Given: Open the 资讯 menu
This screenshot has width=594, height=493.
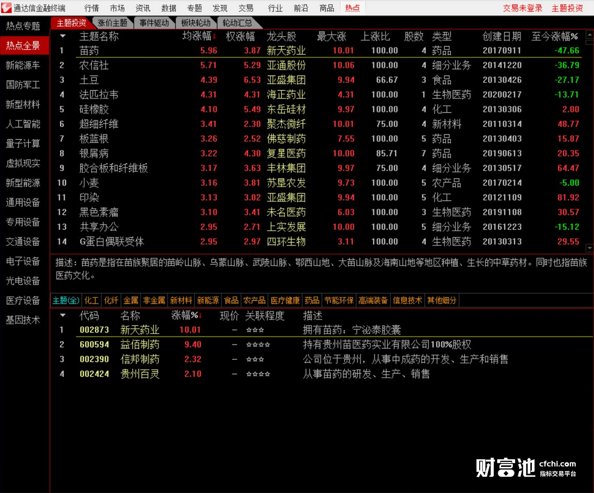Looking at the screenshot, I should coord(143,8).
